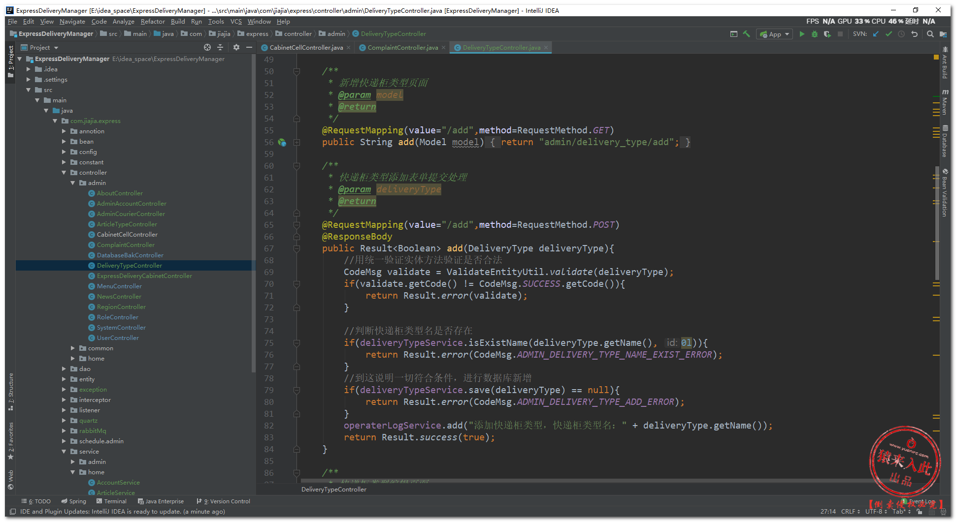Click the SVN revert arrow icon
Screen dimensions: 956x522
pos(915,34)
